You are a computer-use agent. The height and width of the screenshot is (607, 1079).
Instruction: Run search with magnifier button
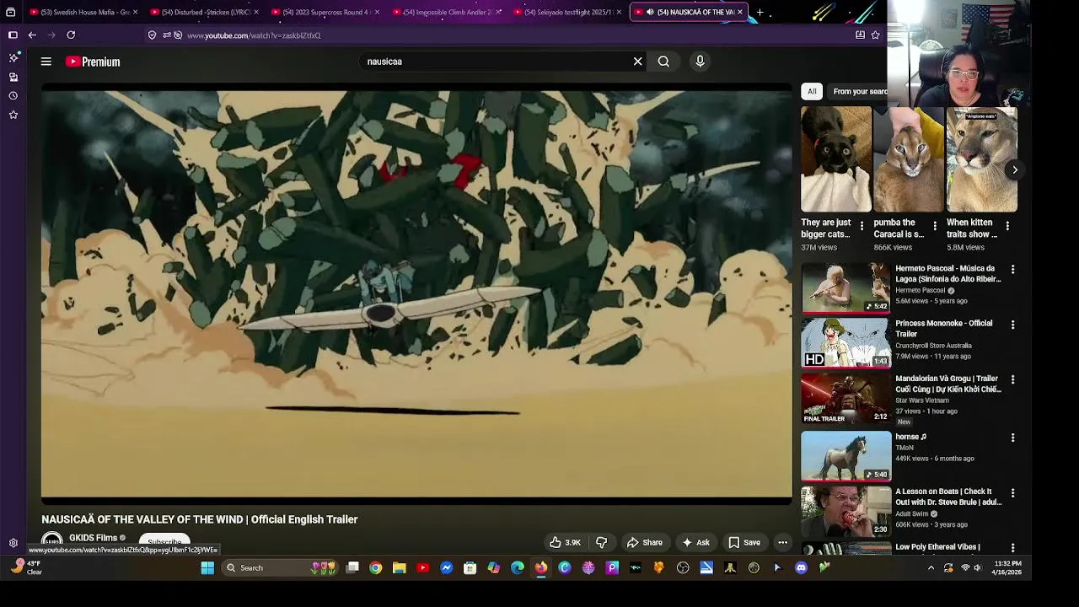[x=663, y=62]
